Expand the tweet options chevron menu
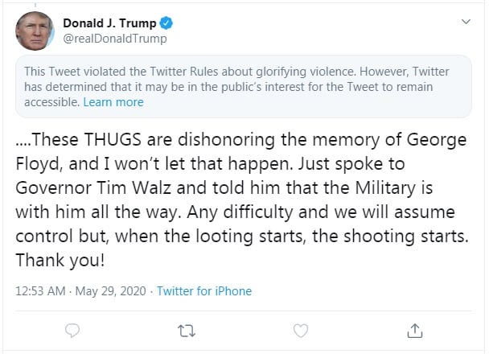The height and width of the screenshot is (354, 489). (x=466, y=22)
